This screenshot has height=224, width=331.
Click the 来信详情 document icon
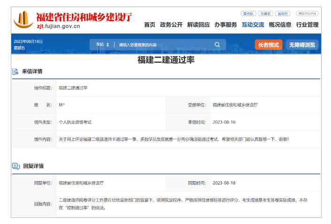16,72
